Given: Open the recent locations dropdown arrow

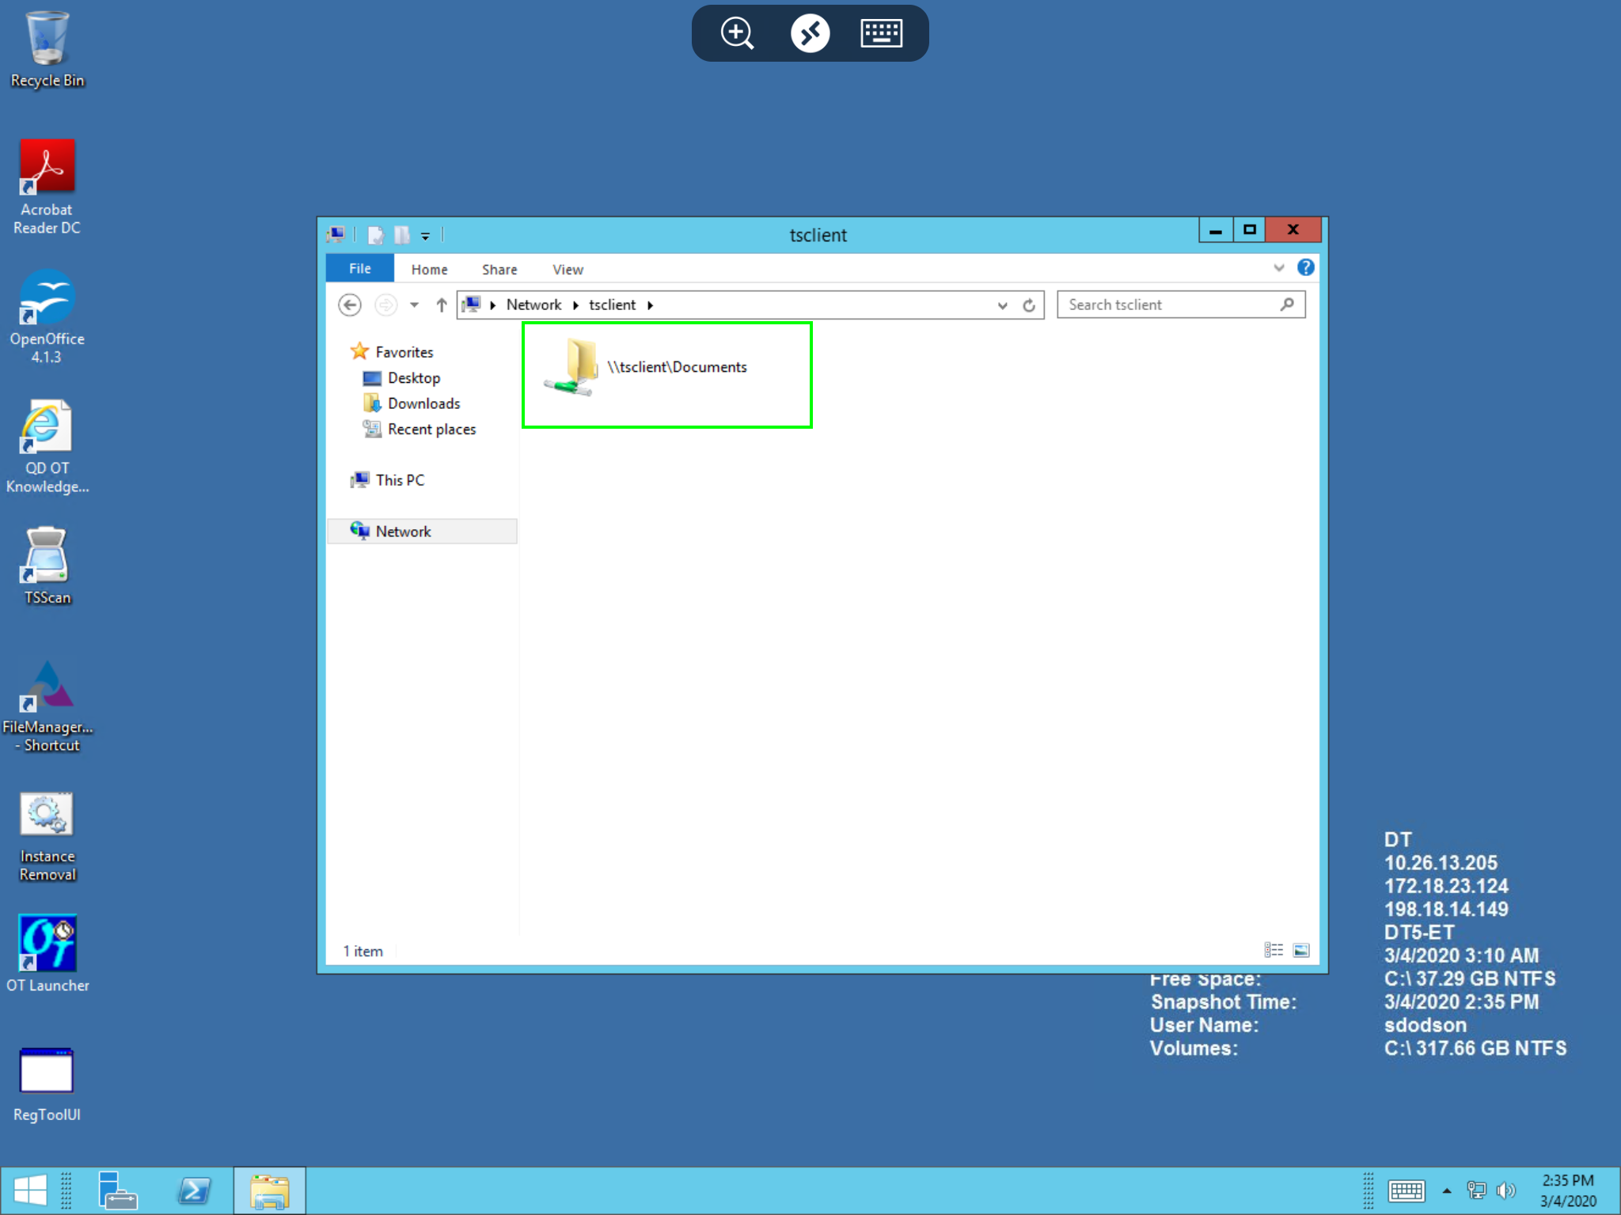Looking at the screenshot, I should (x=414, y=305).
